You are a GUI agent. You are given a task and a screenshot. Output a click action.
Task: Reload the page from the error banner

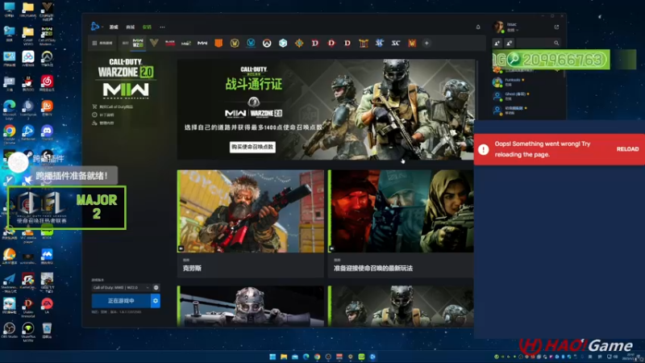click(x=627, y=149)
